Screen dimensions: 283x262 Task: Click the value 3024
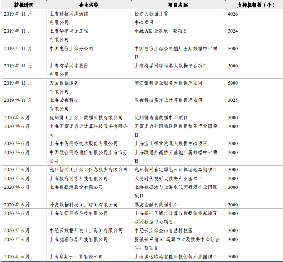[x=233, y=31]
